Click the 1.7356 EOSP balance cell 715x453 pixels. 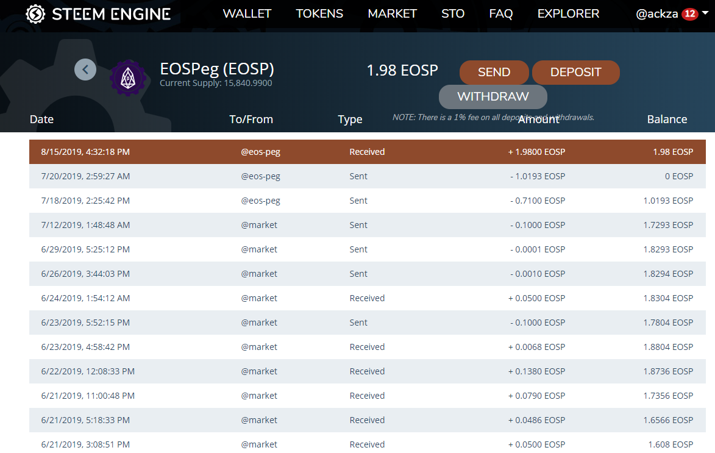click(668, 396)
